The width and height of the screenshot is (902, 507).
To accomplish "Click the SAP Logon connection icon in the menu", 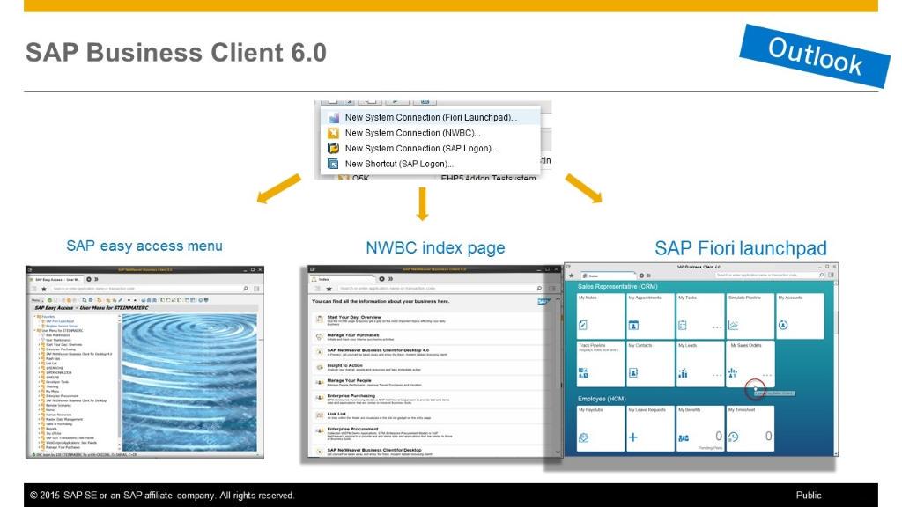I will click(333, 148).
